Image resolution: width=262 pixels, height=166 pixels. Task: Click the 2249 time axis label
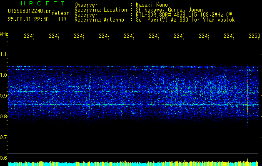(229, 36)
